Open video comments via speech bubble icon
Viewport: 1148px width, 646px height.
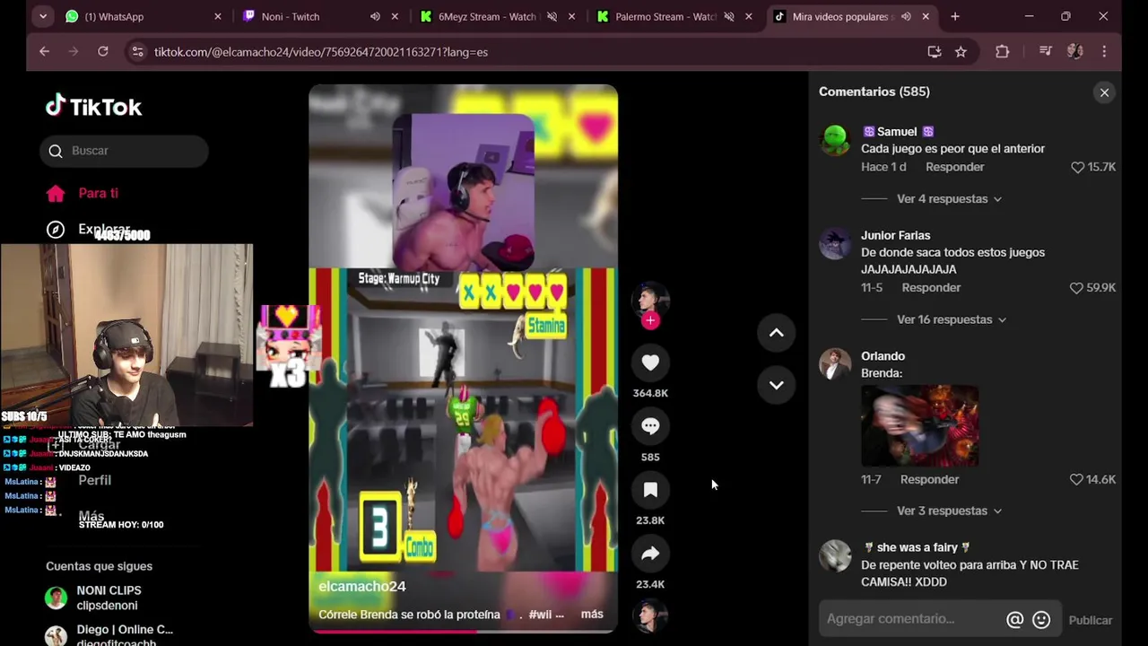pyautogui.click(x=650, y=426)
